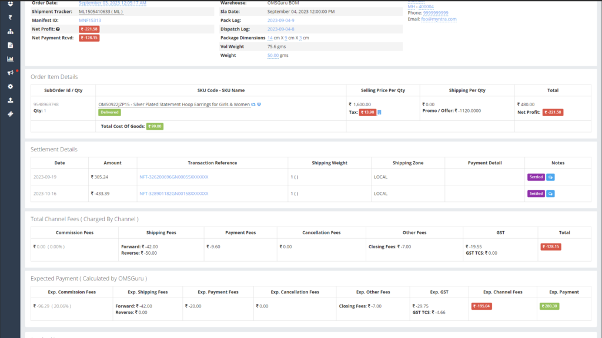Click the ticket icon in the sidebar

tap(10, 114)
